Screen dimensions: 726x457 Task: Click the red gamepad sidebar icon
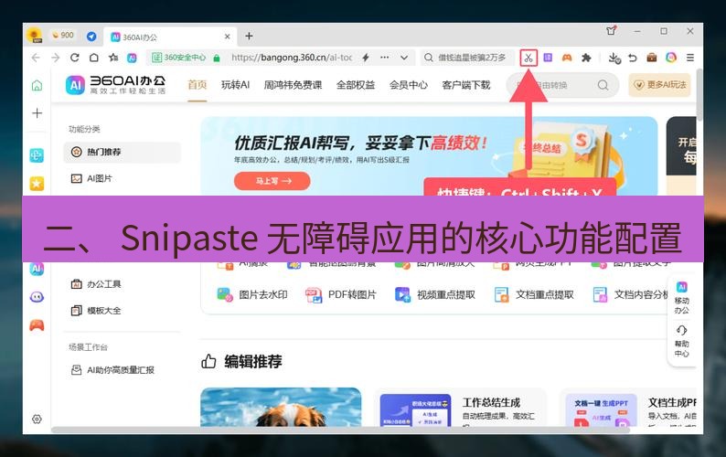(x=37, y=325)
